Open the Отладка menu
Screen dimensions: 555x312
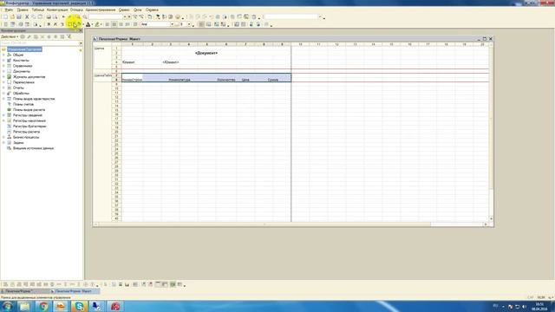[76, 10]
